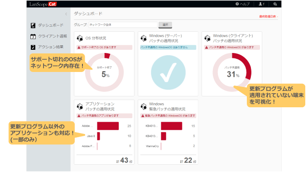Click warning icon in 緊急パッチ alert
Screen dimensions: 308x172
pos(143,116)
